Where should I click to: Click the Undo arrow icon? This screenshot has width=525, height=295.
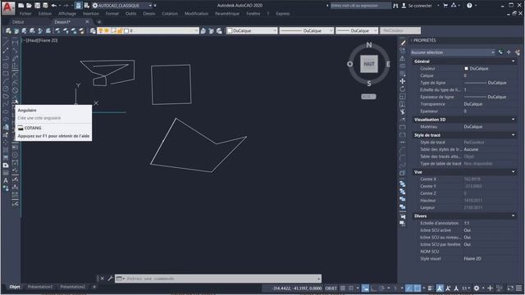click(54, 6)
